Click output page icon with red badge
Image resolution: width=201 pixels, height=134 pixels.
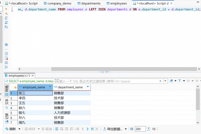6,58
